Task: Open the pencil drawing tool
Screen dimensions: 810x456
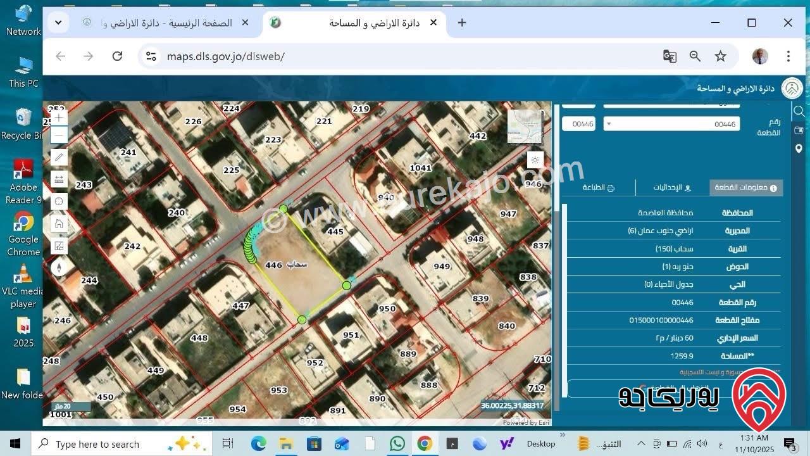Action: point(58,156)
